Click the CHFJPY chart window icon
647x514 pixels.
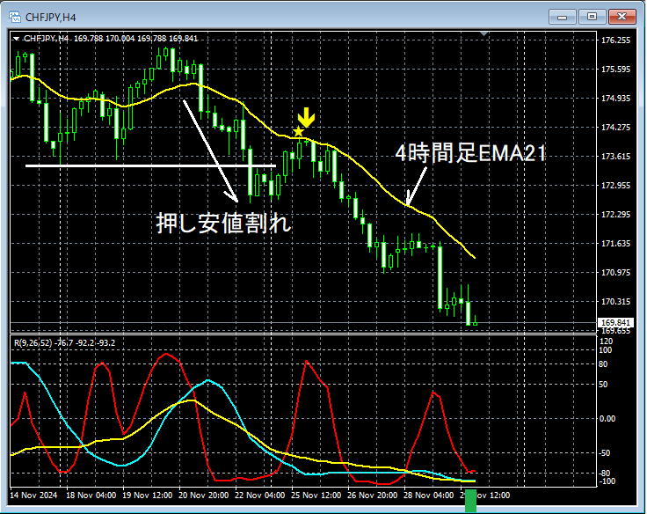coord(15,17)
